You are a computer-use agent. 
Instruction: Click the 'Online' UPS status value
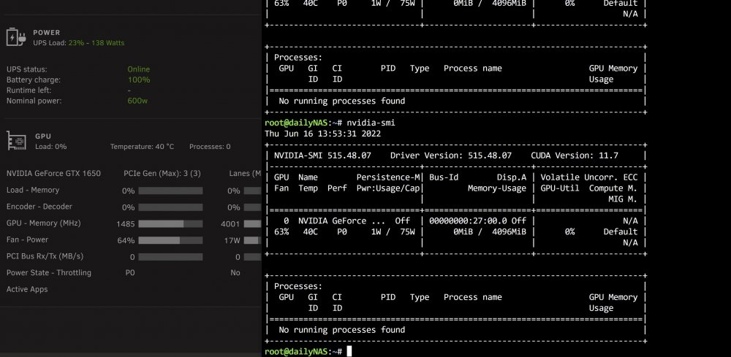[138, 69]
